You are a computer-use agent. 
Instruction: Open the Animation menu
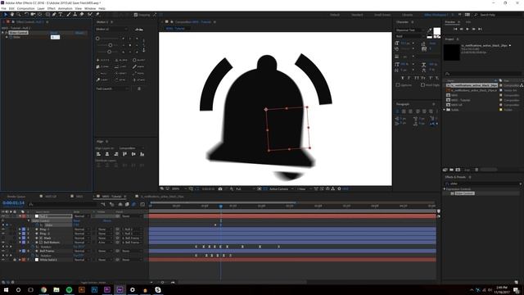65,8
